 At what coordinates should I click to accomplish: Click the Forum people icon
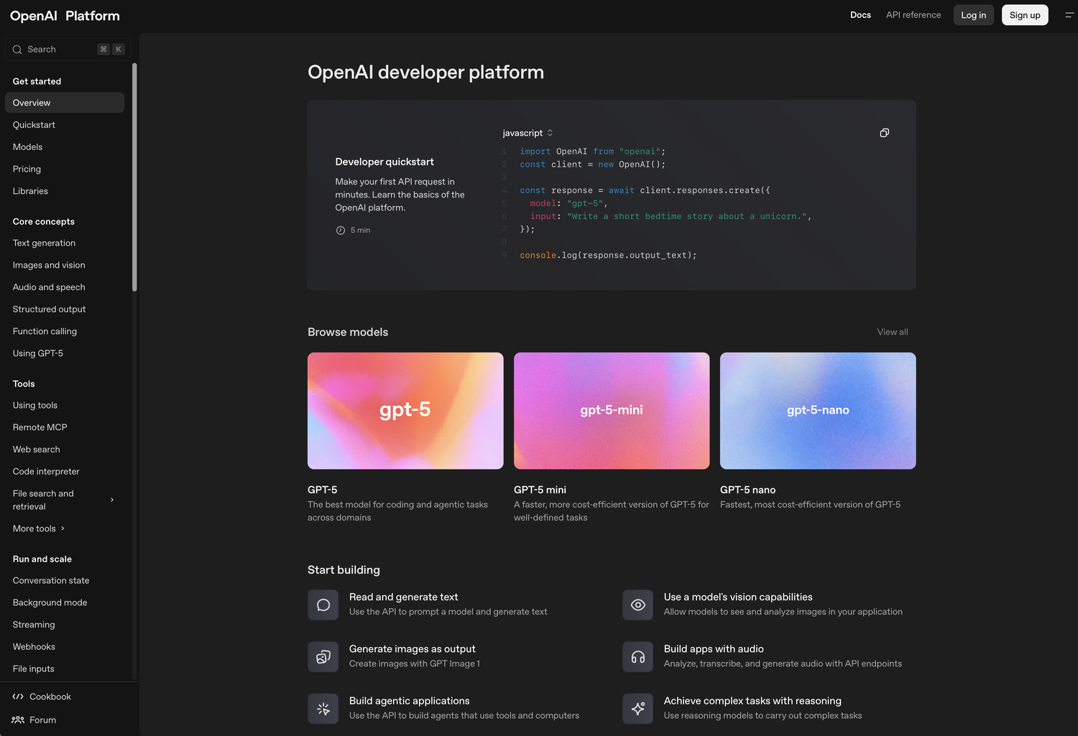tap(18, 719)
